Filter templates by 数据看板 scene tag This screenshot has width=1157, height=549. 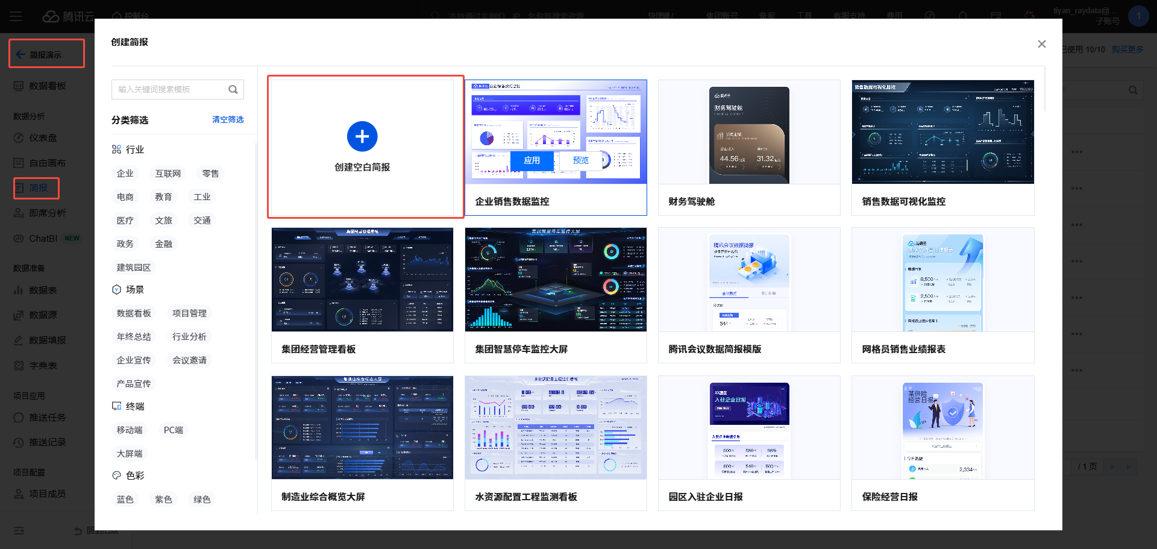(x=134, y=313)
